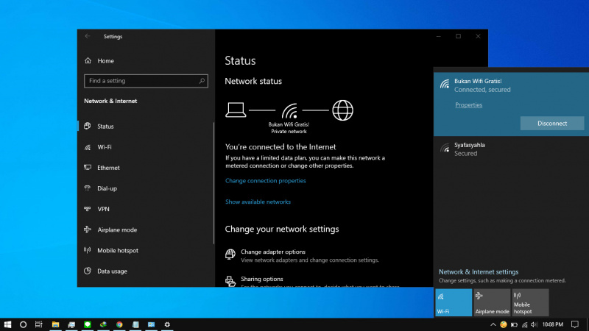The height and width of the screenshot is (331, 589).
Task: Toggle the Airplane mode quick action tile
Action: 492,302
